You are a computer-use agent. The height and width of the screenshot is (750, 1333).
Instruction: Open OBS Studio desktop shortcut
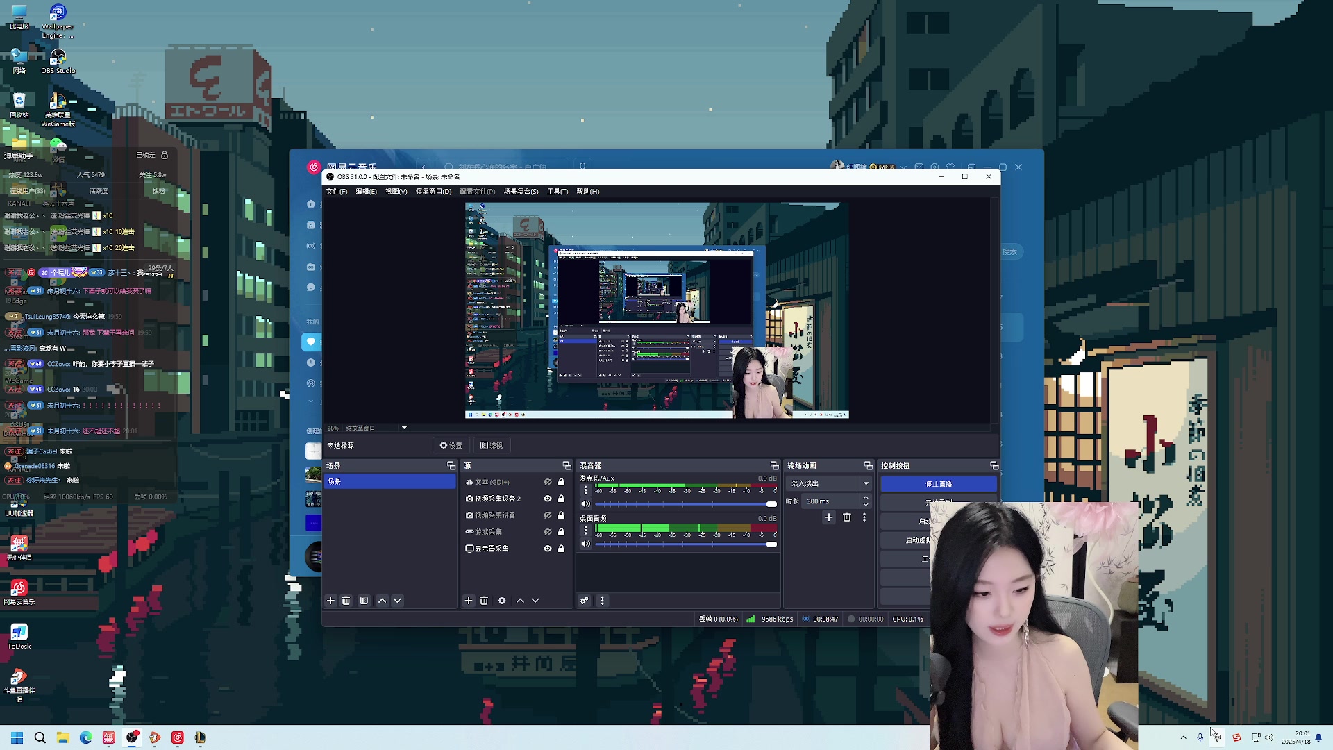tap(58, 60)
